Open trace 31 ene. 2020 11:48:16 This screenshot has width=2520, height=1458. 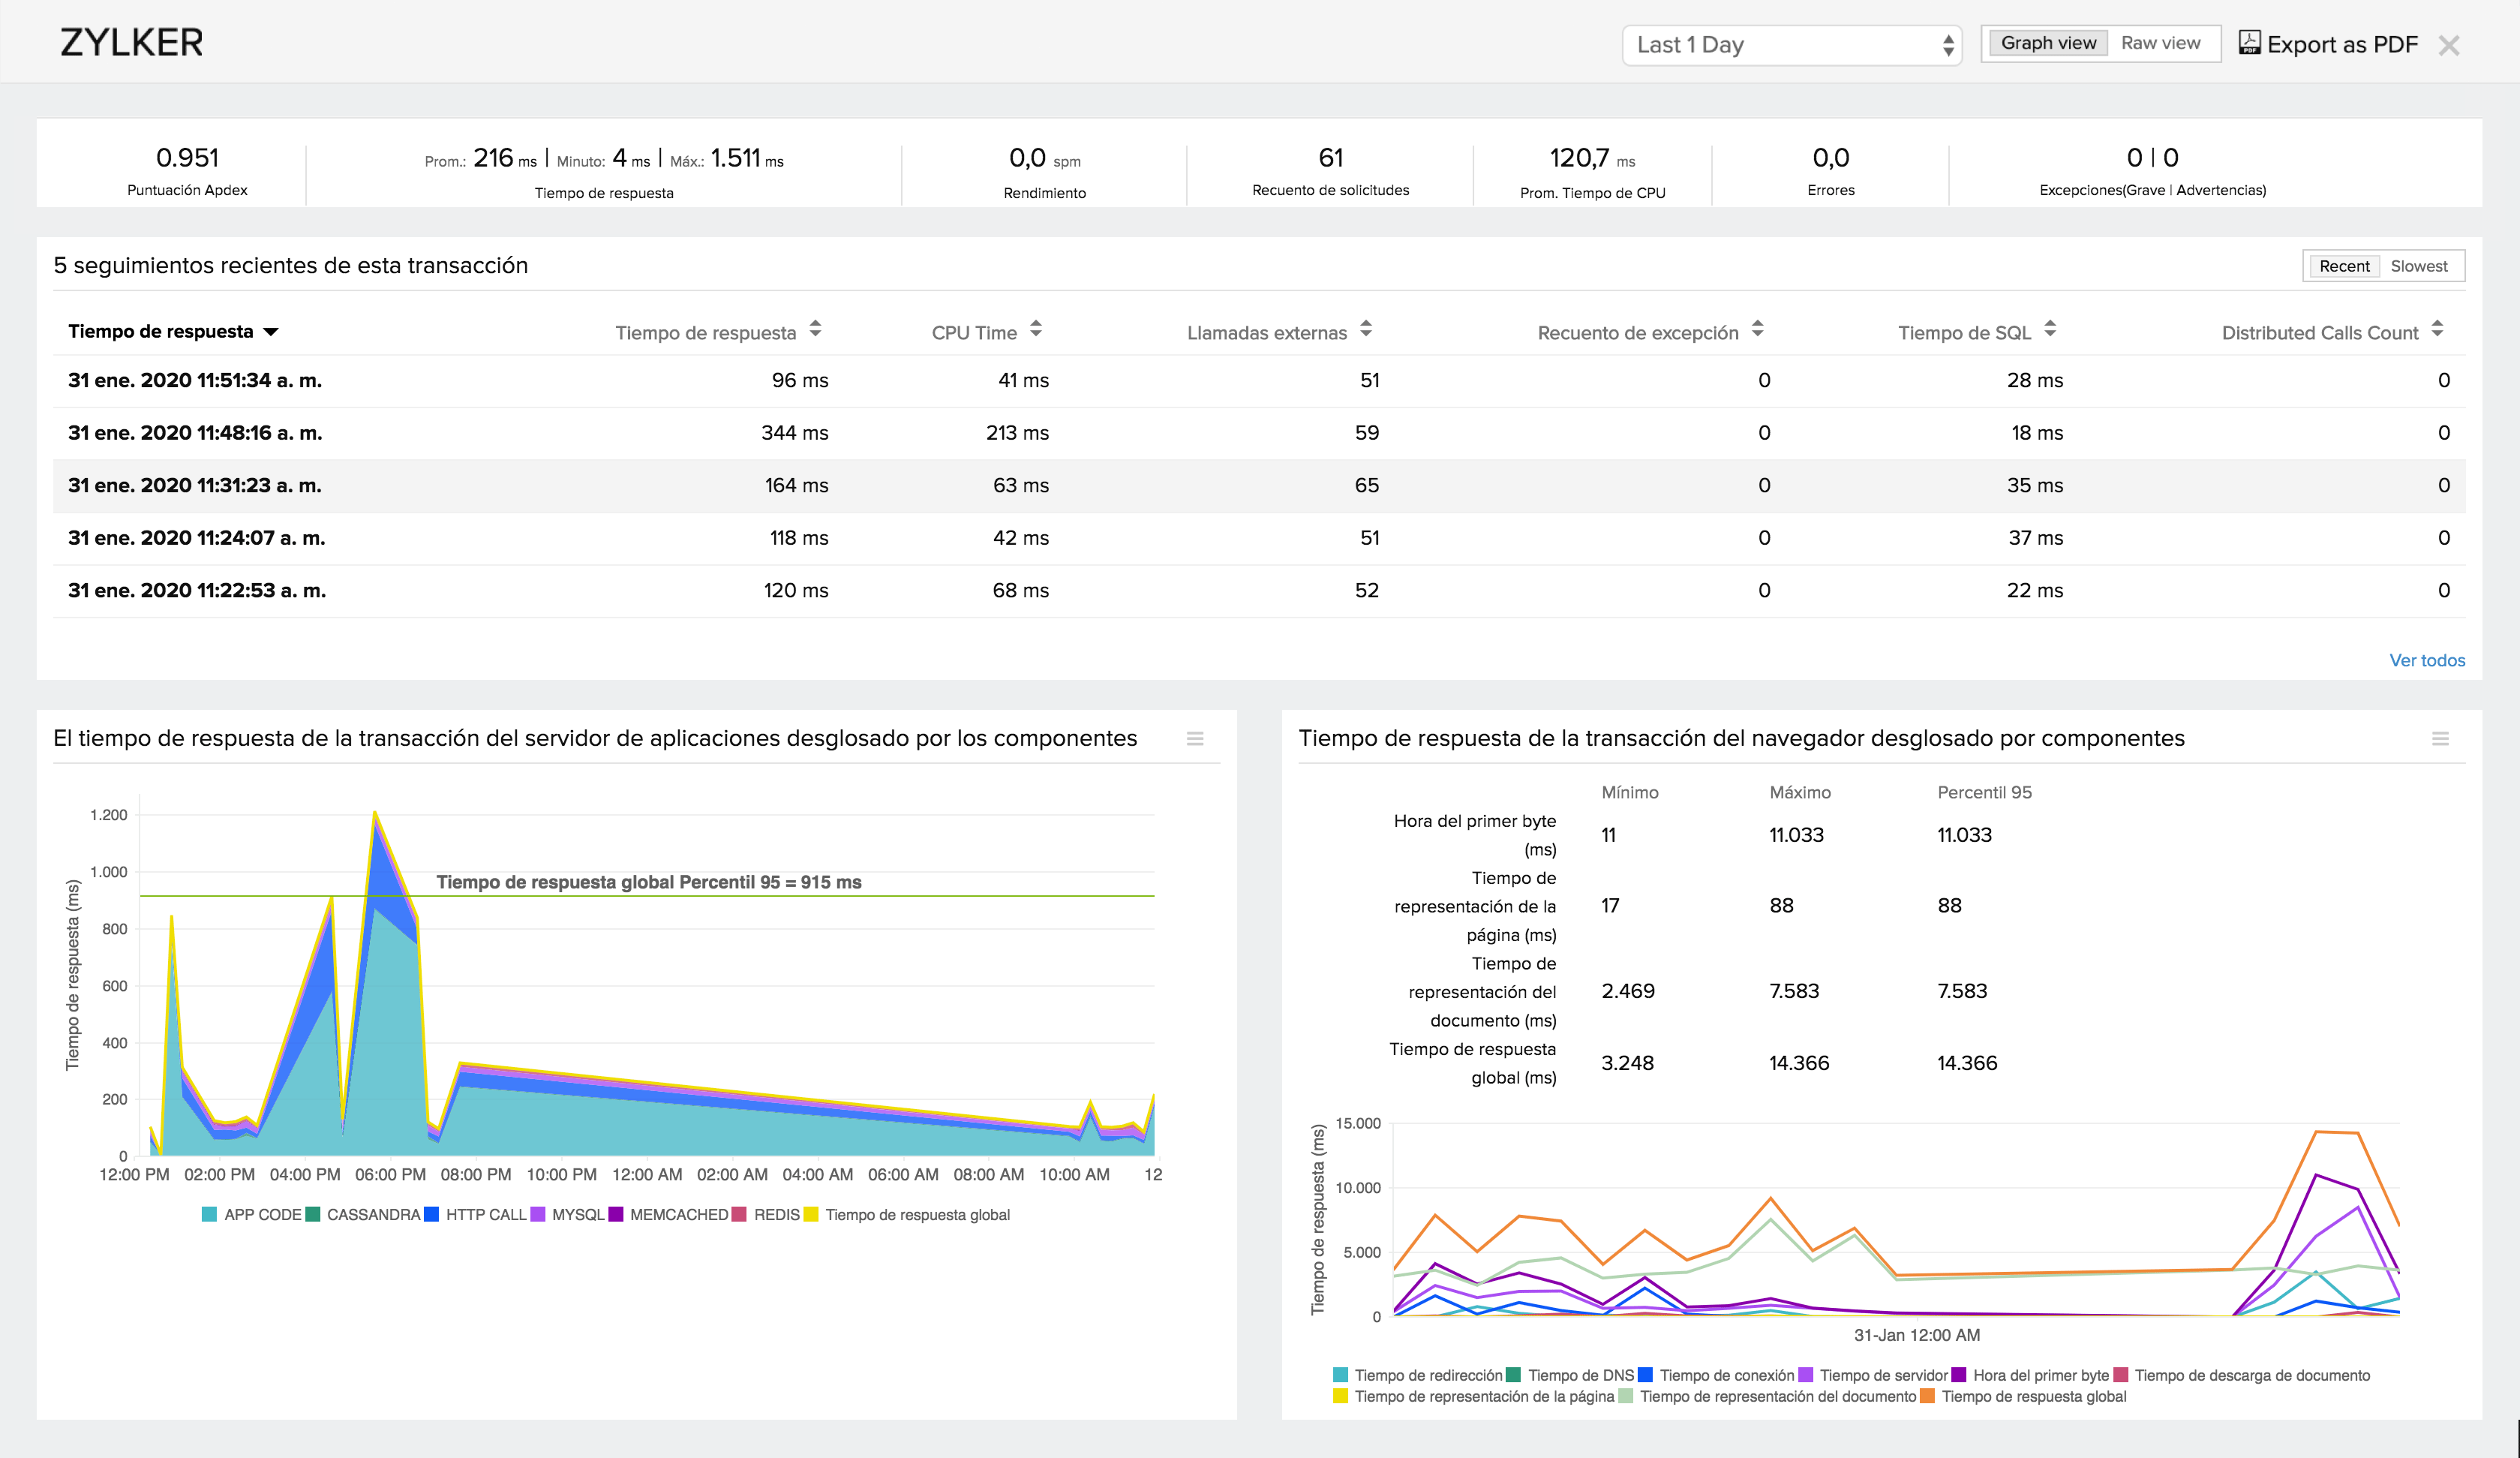click(195, 433)
